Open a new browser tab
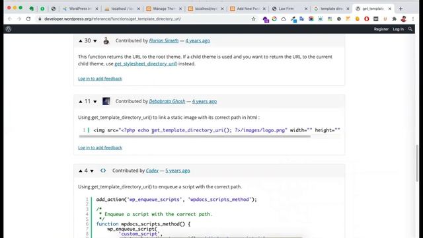Image resolution: width=423 pixels, height=238 pixels. pos(401,9)
